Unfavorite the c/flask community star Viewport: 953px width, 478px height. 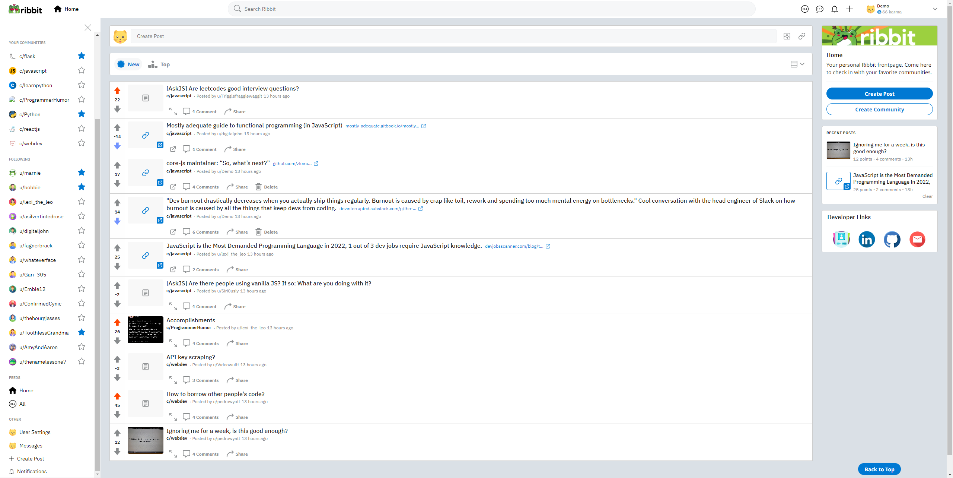[82, 56]
